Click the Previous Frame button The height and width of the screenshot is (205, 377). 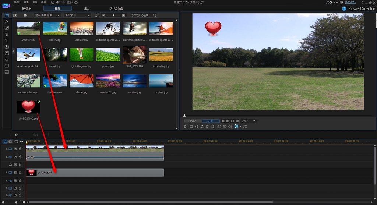click(x=197, y=126)
